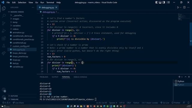Add a new terminal with plus icon
The width and height of the screenshot is (192, 108).
(179, 77)
